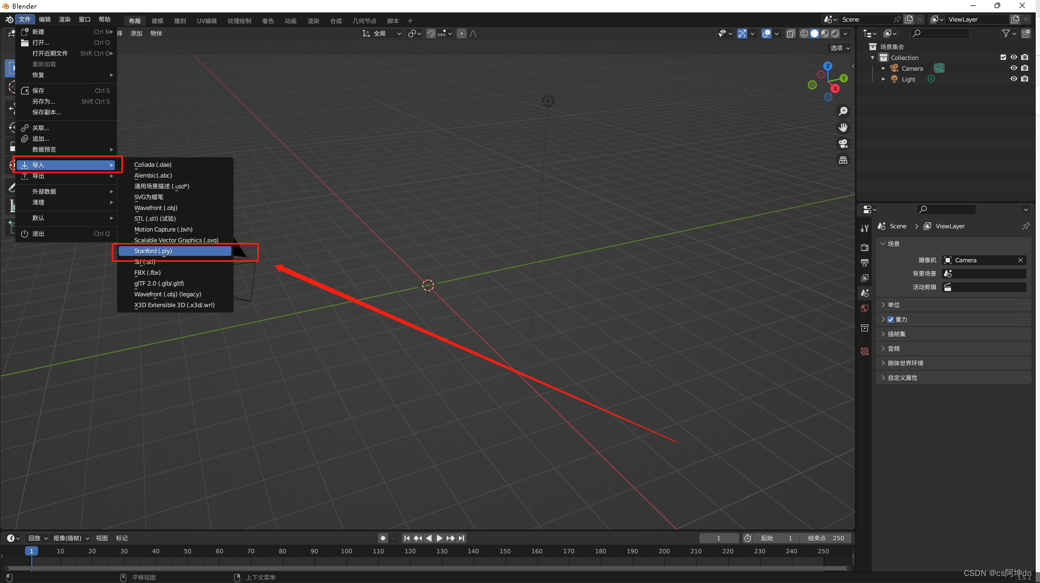Disable the Light render camera toggle

pyautogui.click(x=1025, y=79)
